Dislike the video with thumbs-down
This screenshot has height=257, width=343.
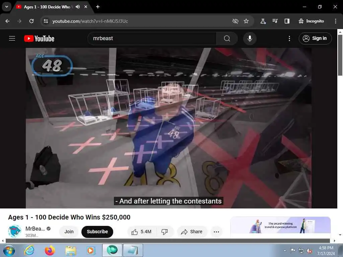tap(165, 232)
